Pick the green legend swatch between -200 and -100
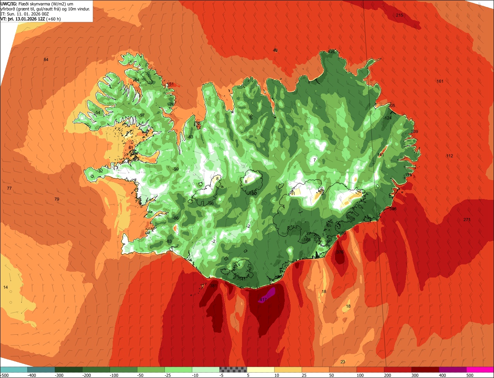 (x=96, y=369)
